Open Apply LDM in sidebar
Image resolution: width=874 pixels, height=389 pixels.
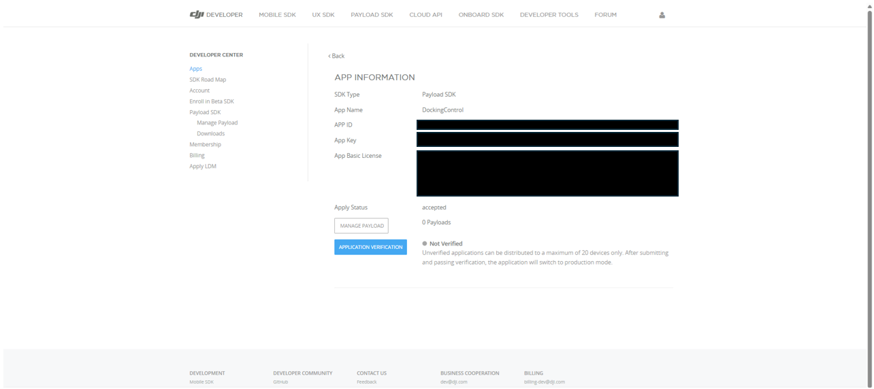[x=203, y=167]
